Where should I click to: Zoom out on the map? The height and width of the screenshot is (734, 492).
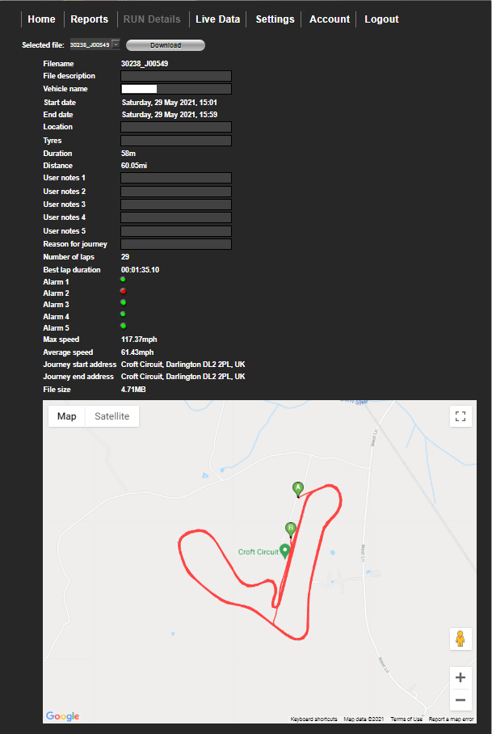coord(460,700)
